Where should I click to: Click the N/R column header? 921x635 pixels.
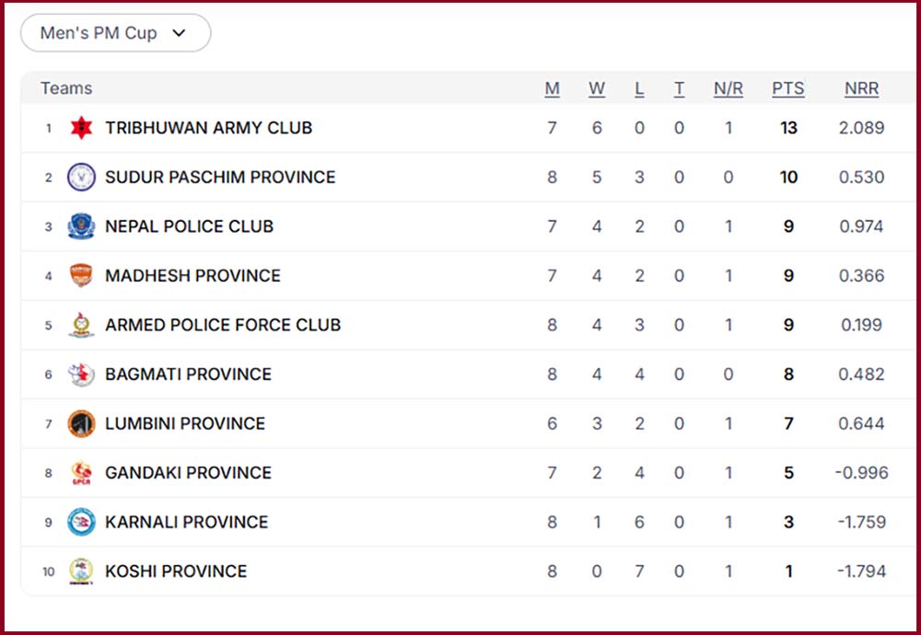(x=728, y=88)
